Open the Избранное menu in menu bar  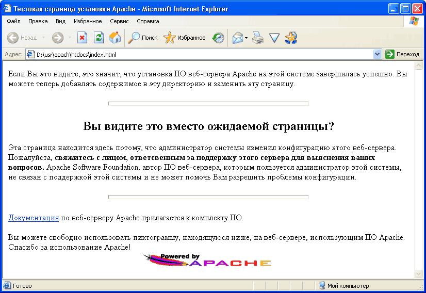(x=88, y=21)
